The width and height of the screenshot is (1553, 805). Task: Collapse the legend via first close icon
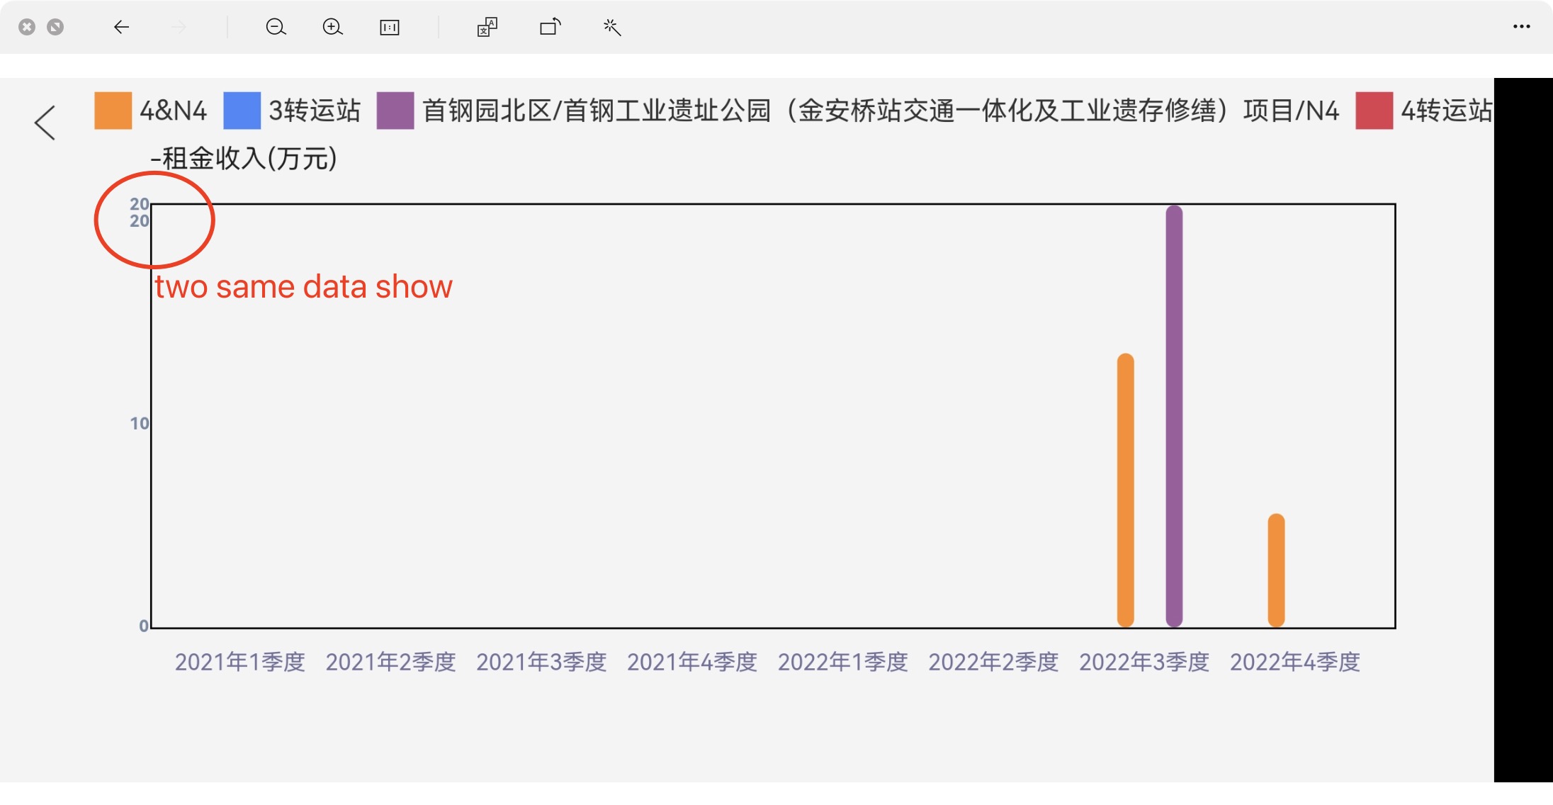point(27,26)
